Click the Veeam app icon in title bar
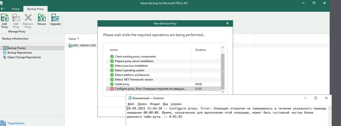The image size is (341, 126). (2, 3)
